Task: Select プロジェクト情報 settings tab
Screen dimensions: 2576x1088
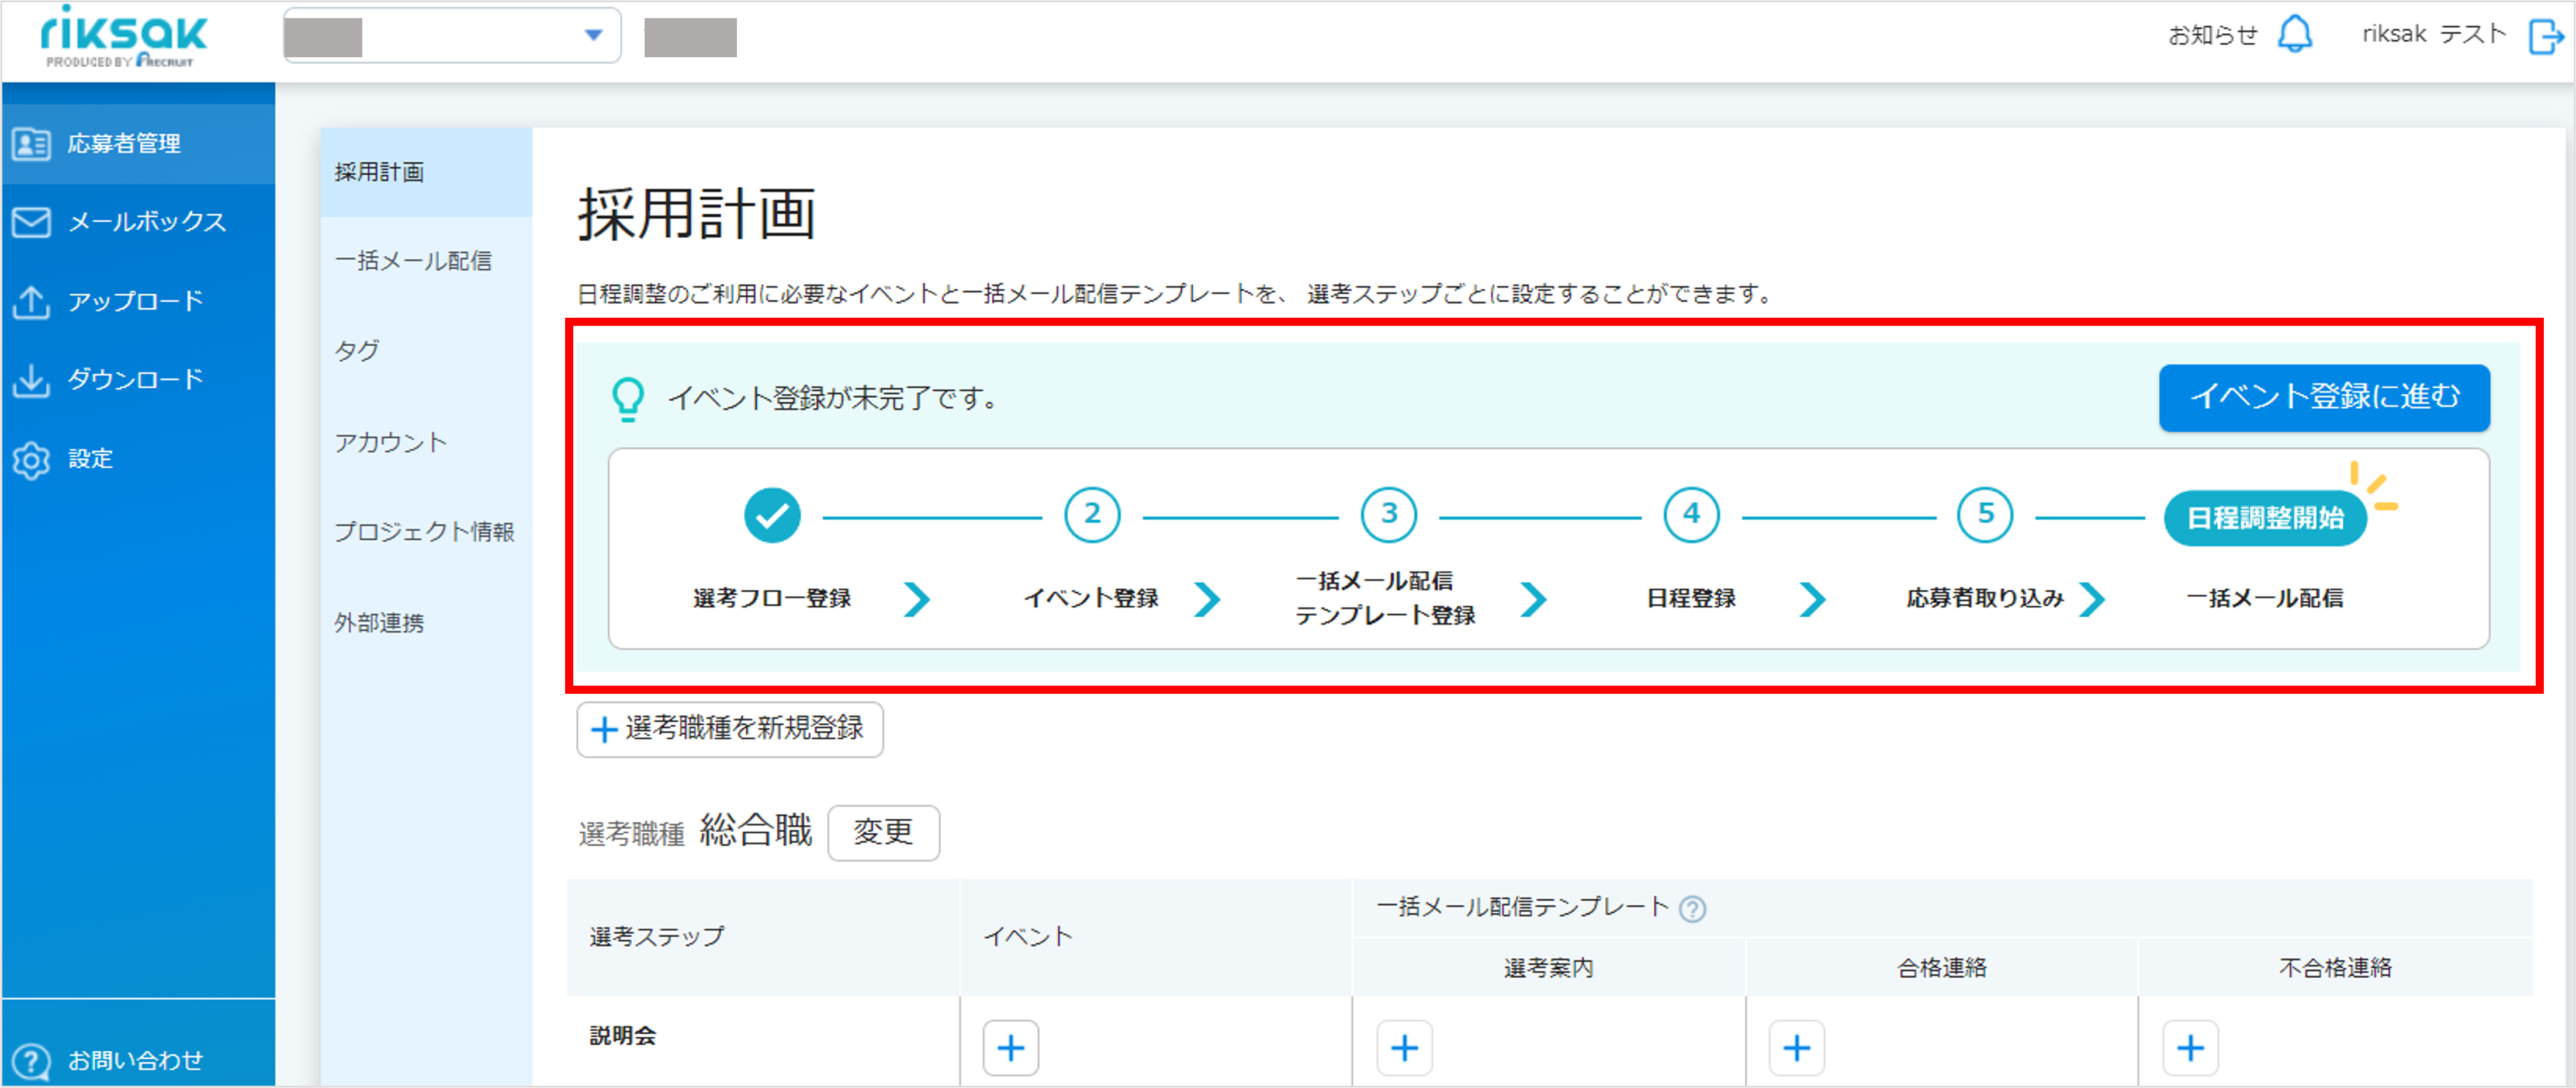Action: [x=426, y=533]
